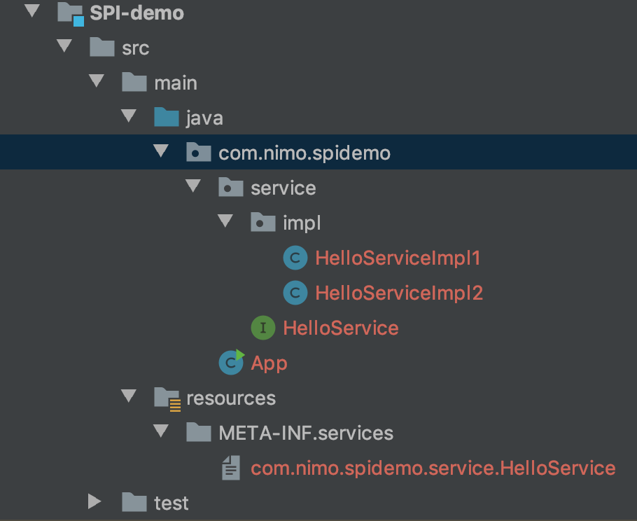Select App in the project tree

tap(269, 363)
